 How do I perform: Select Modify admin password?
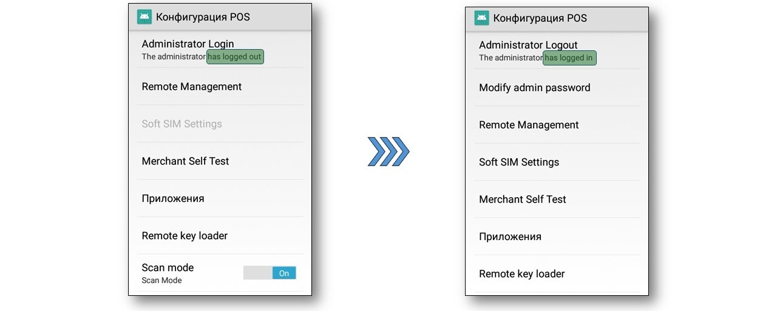tap(557, 88)
